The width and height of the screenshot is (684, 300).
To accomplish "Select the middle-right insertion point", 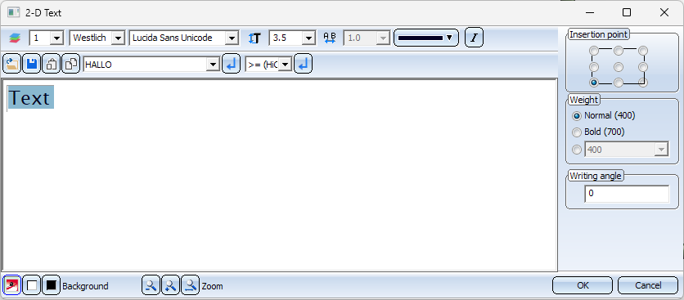I will [643, 67].
